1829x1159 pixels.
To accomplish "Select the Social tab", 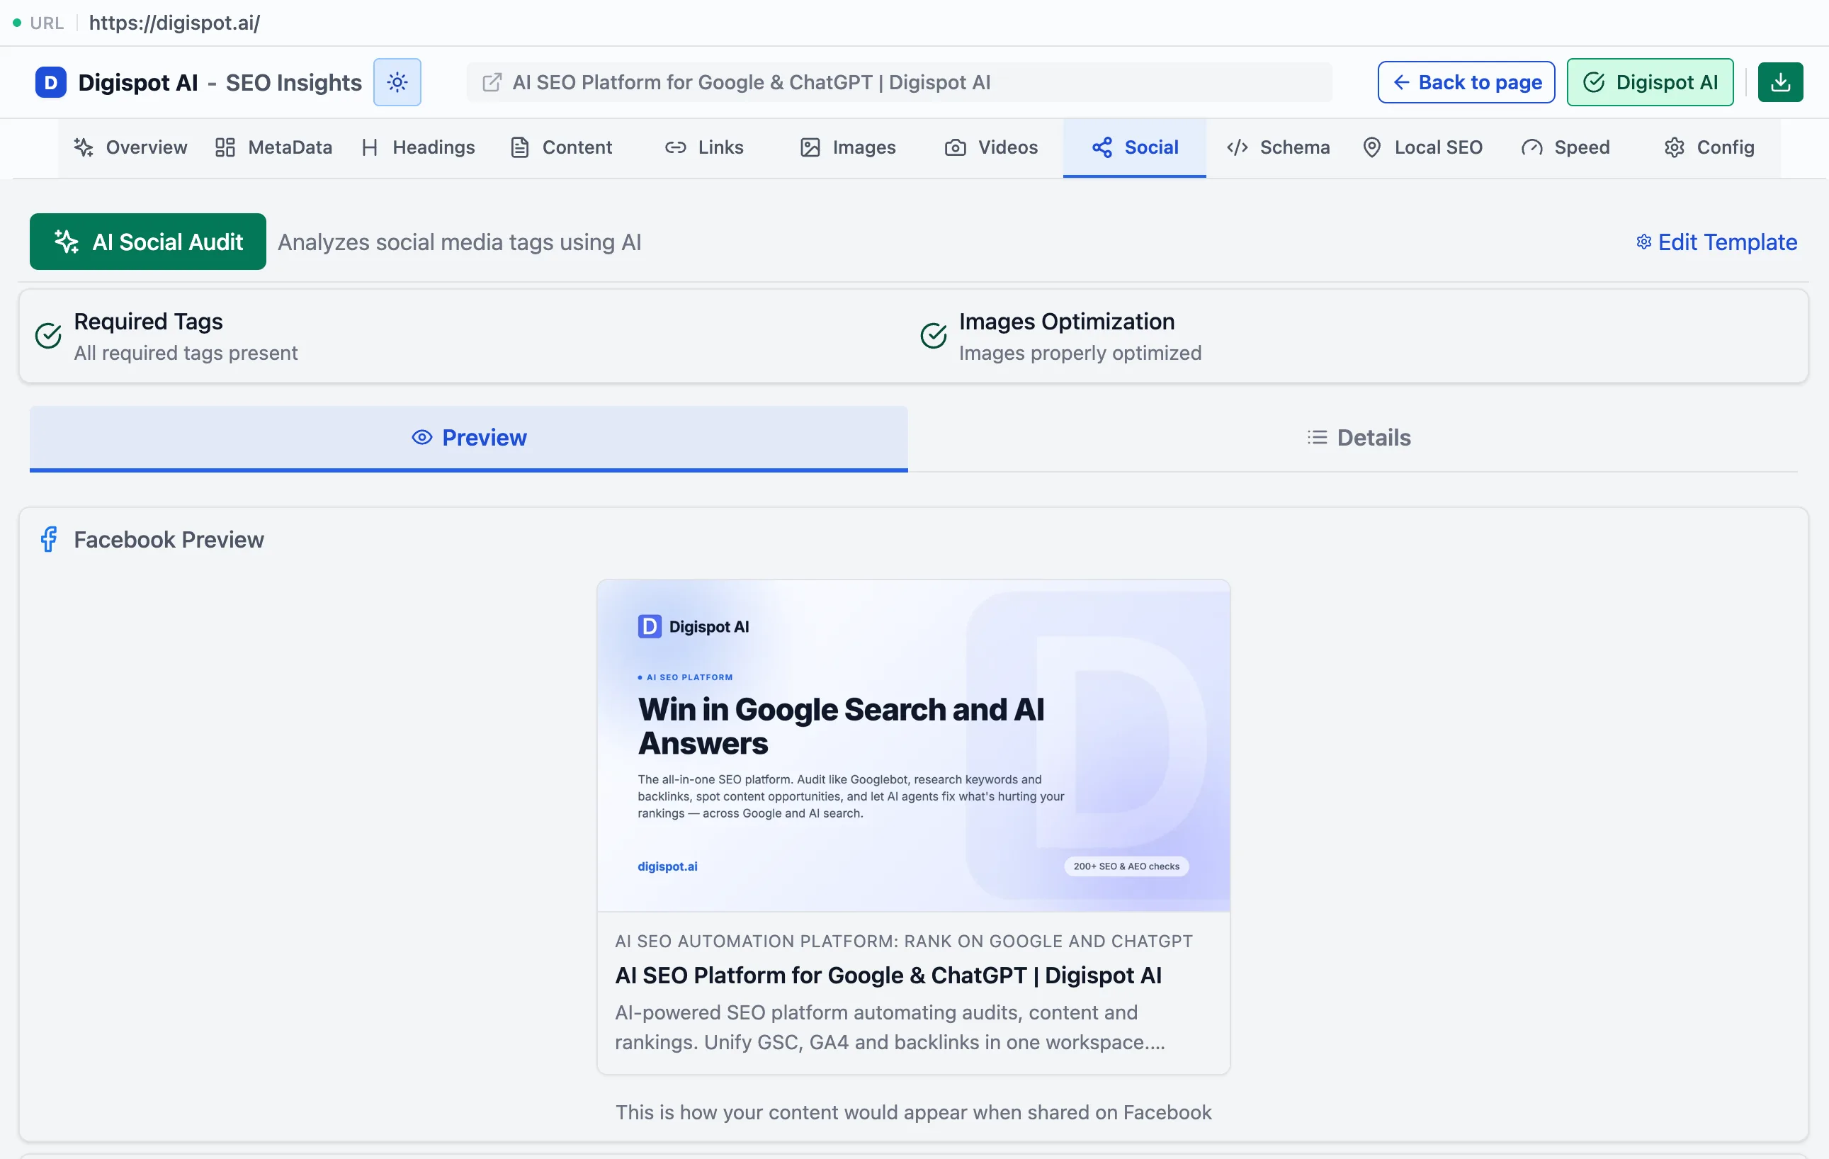I will 1135,147.
